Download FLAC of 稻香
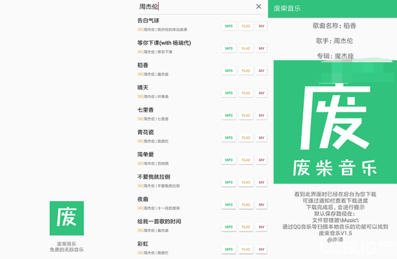This screenshot has width=397, height=259. coord(246,71)
